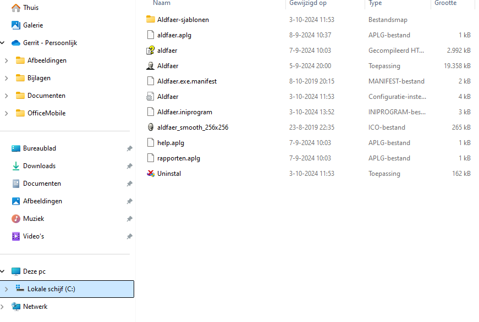Click the Grootte column header
The width and height of the screenshot is (479, 322).
445,3
